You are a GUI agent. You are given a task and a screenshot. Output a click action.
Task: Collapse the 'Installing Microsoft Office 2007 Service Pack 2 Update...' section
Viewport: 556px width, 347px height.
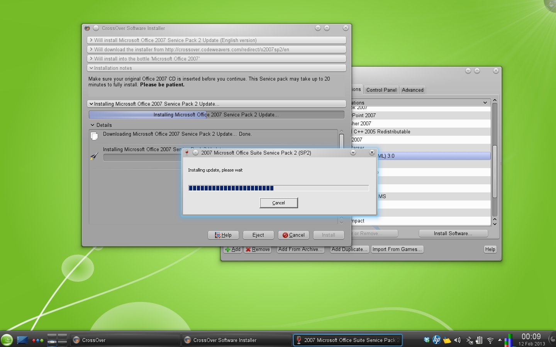tap(217, 104)
